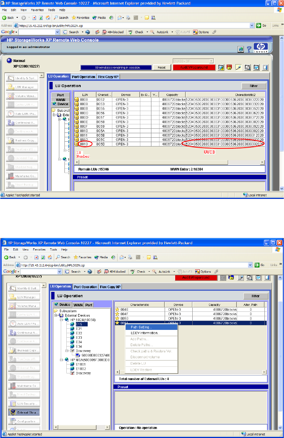The width and height of the screenshot is (284, 438).
Task: Open Mainframe Connection in upper window sidebar
Action: click(22, 176)
